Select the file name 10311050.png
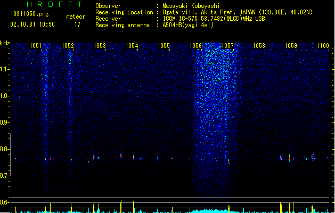 (30, 14)
